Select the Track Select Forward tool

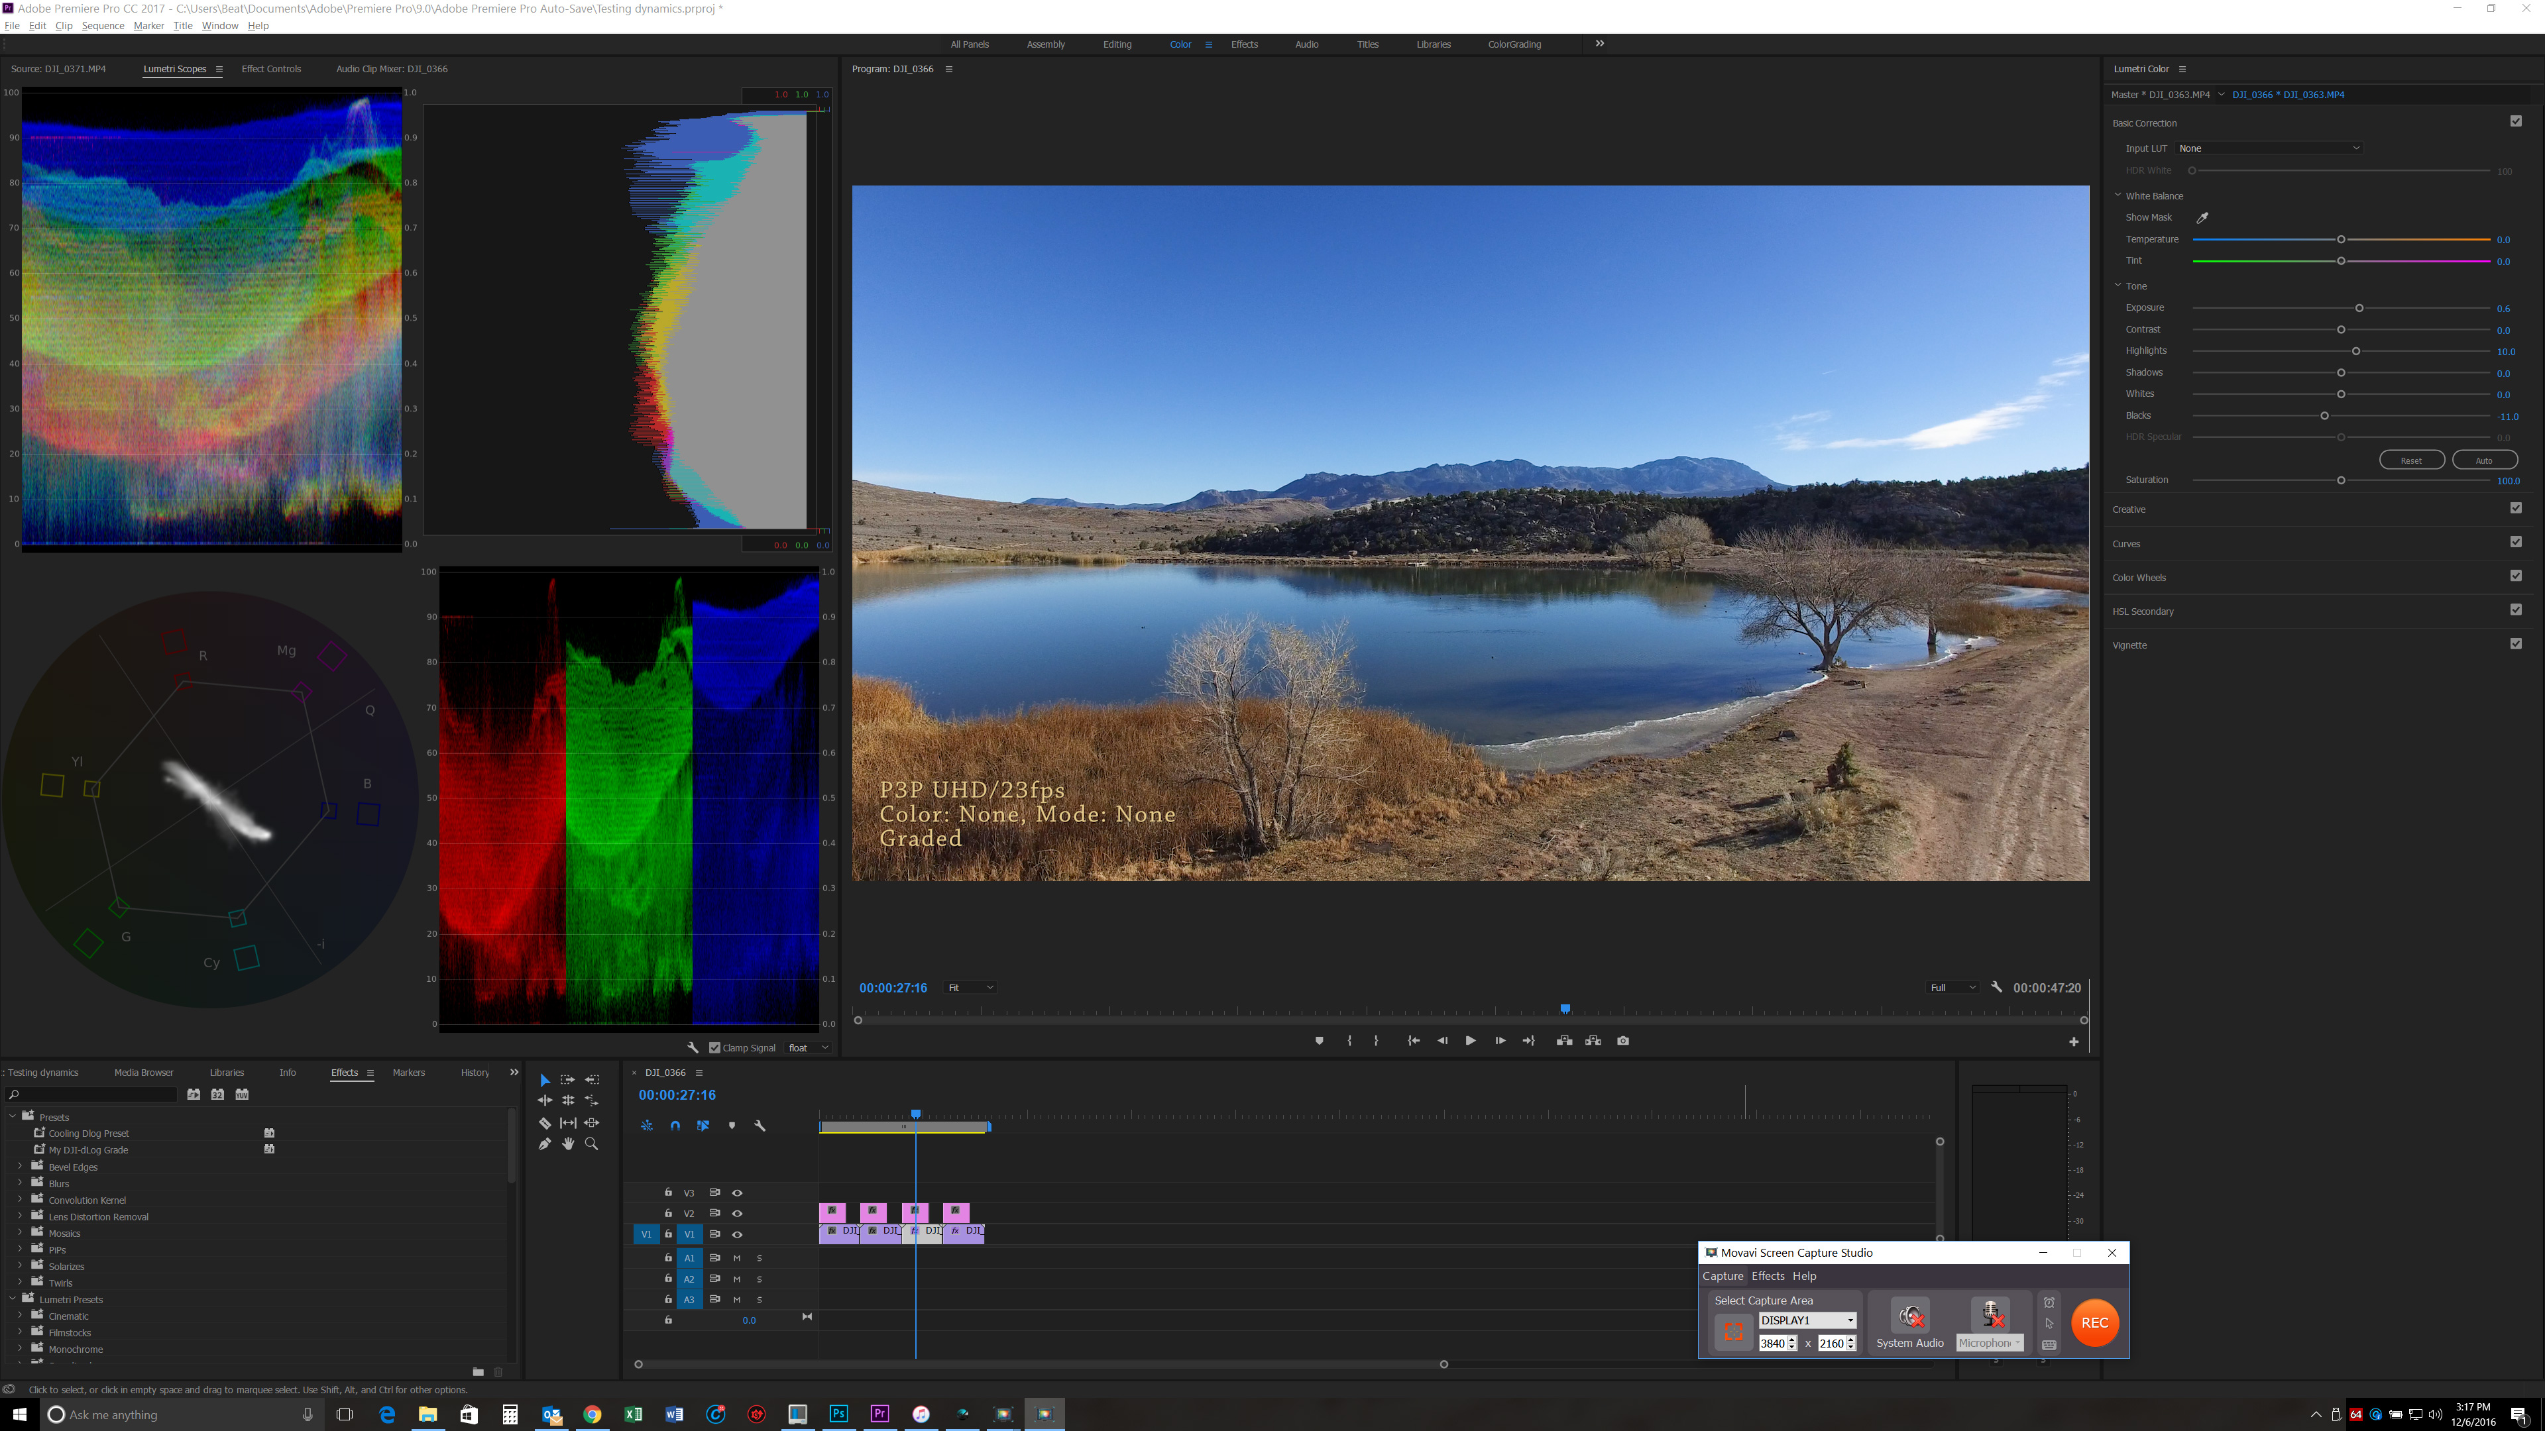(x=568, y=1079)
